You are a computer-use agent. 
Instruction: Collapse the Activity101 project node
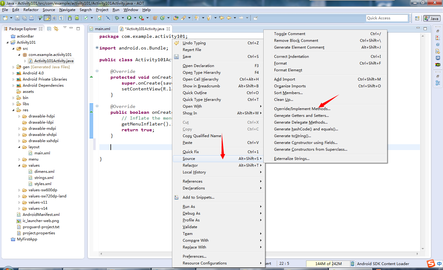coord(7,42)
